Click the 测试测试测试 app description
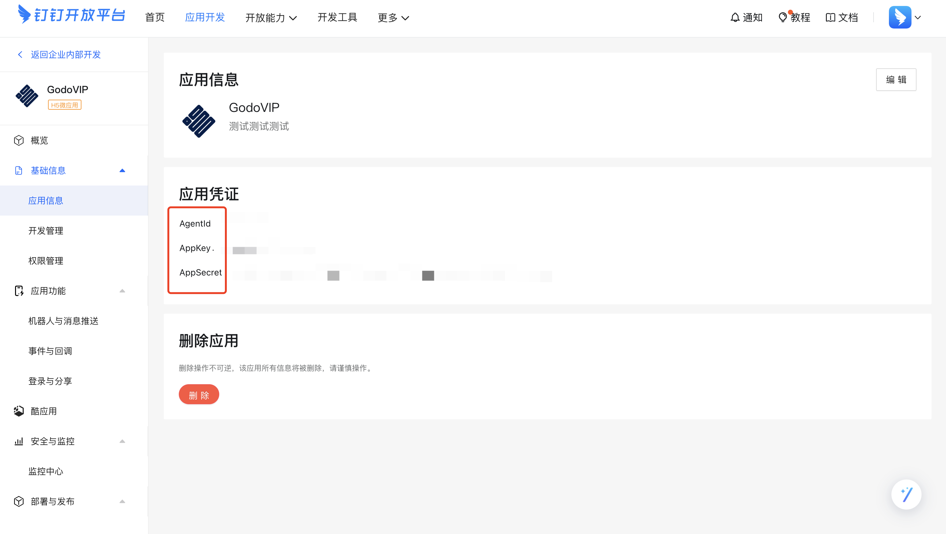Viewport: 946px width, 534px height. coord(259,126)
